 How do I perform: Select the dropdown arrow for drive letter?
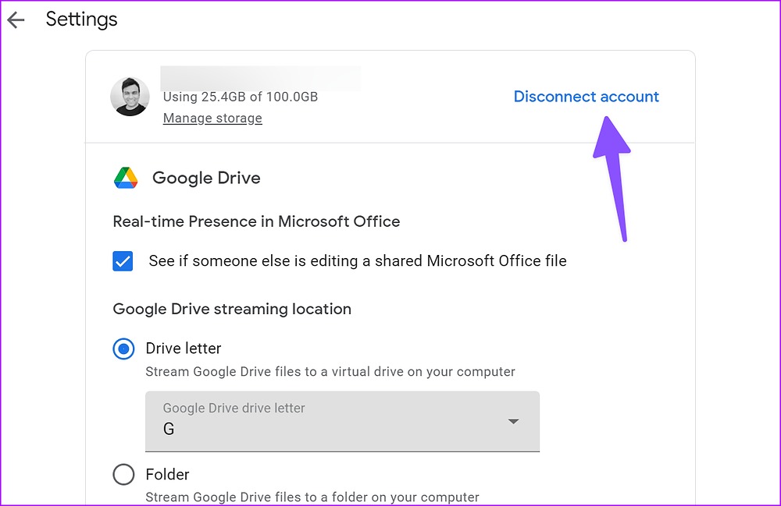tap(514, 421)
